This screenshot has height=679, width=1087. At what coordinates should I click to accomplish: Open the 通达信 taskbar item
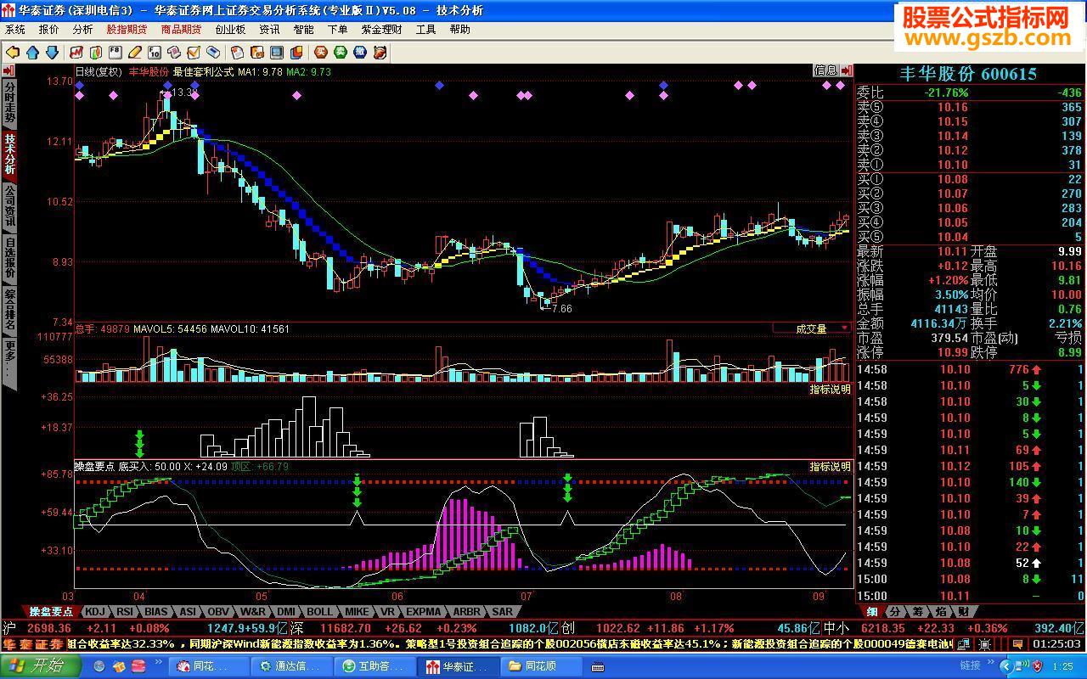point(294,666)
